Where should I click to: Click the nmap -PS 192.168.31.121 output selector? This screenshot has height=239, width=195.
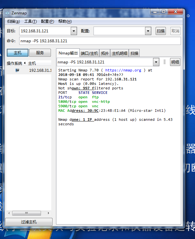click(105, 62)
